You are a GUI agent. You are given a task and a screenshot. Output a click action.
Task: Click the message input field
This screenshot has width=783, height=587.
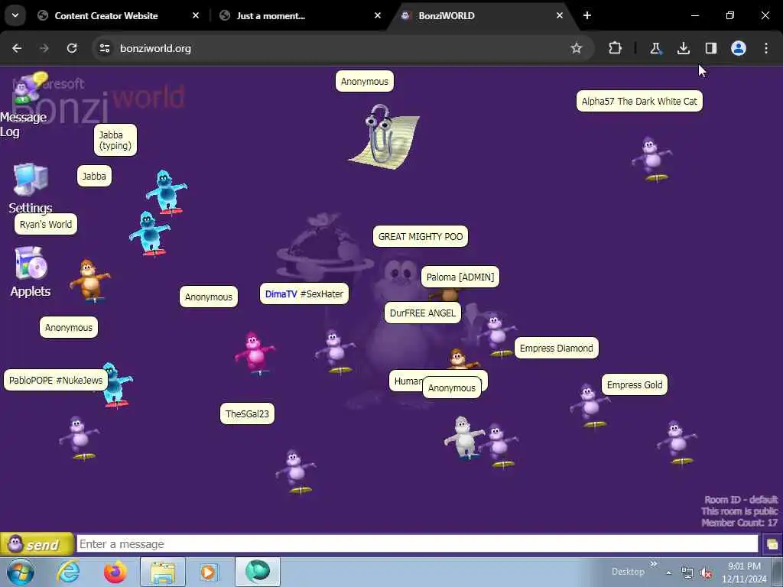[x=417, y=544]
